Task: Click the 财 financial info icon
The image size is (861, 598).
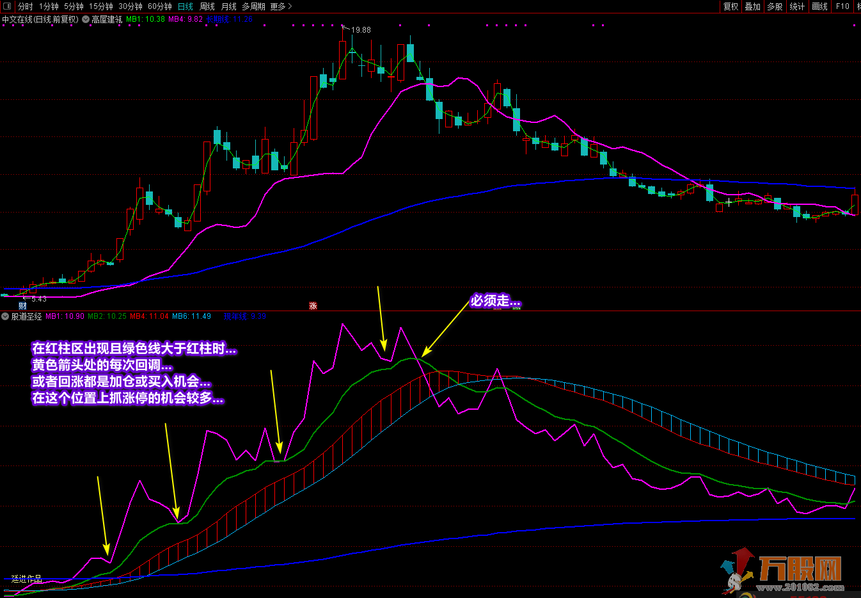Action: coord(22,305)
